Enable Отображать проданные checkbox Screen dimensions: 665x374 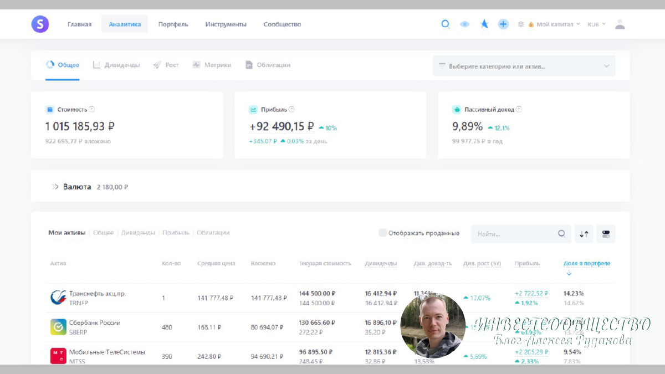[382, 233]
